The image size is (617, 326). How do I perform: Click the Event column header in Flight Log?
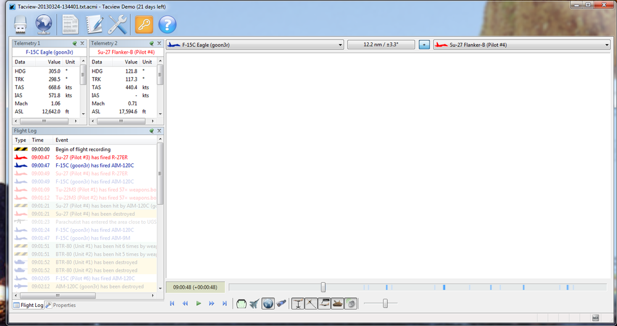105,140
